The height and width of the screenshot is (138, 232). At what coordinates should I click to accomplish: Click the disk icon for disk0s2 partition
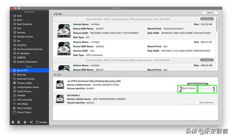(x=64, y=49)
